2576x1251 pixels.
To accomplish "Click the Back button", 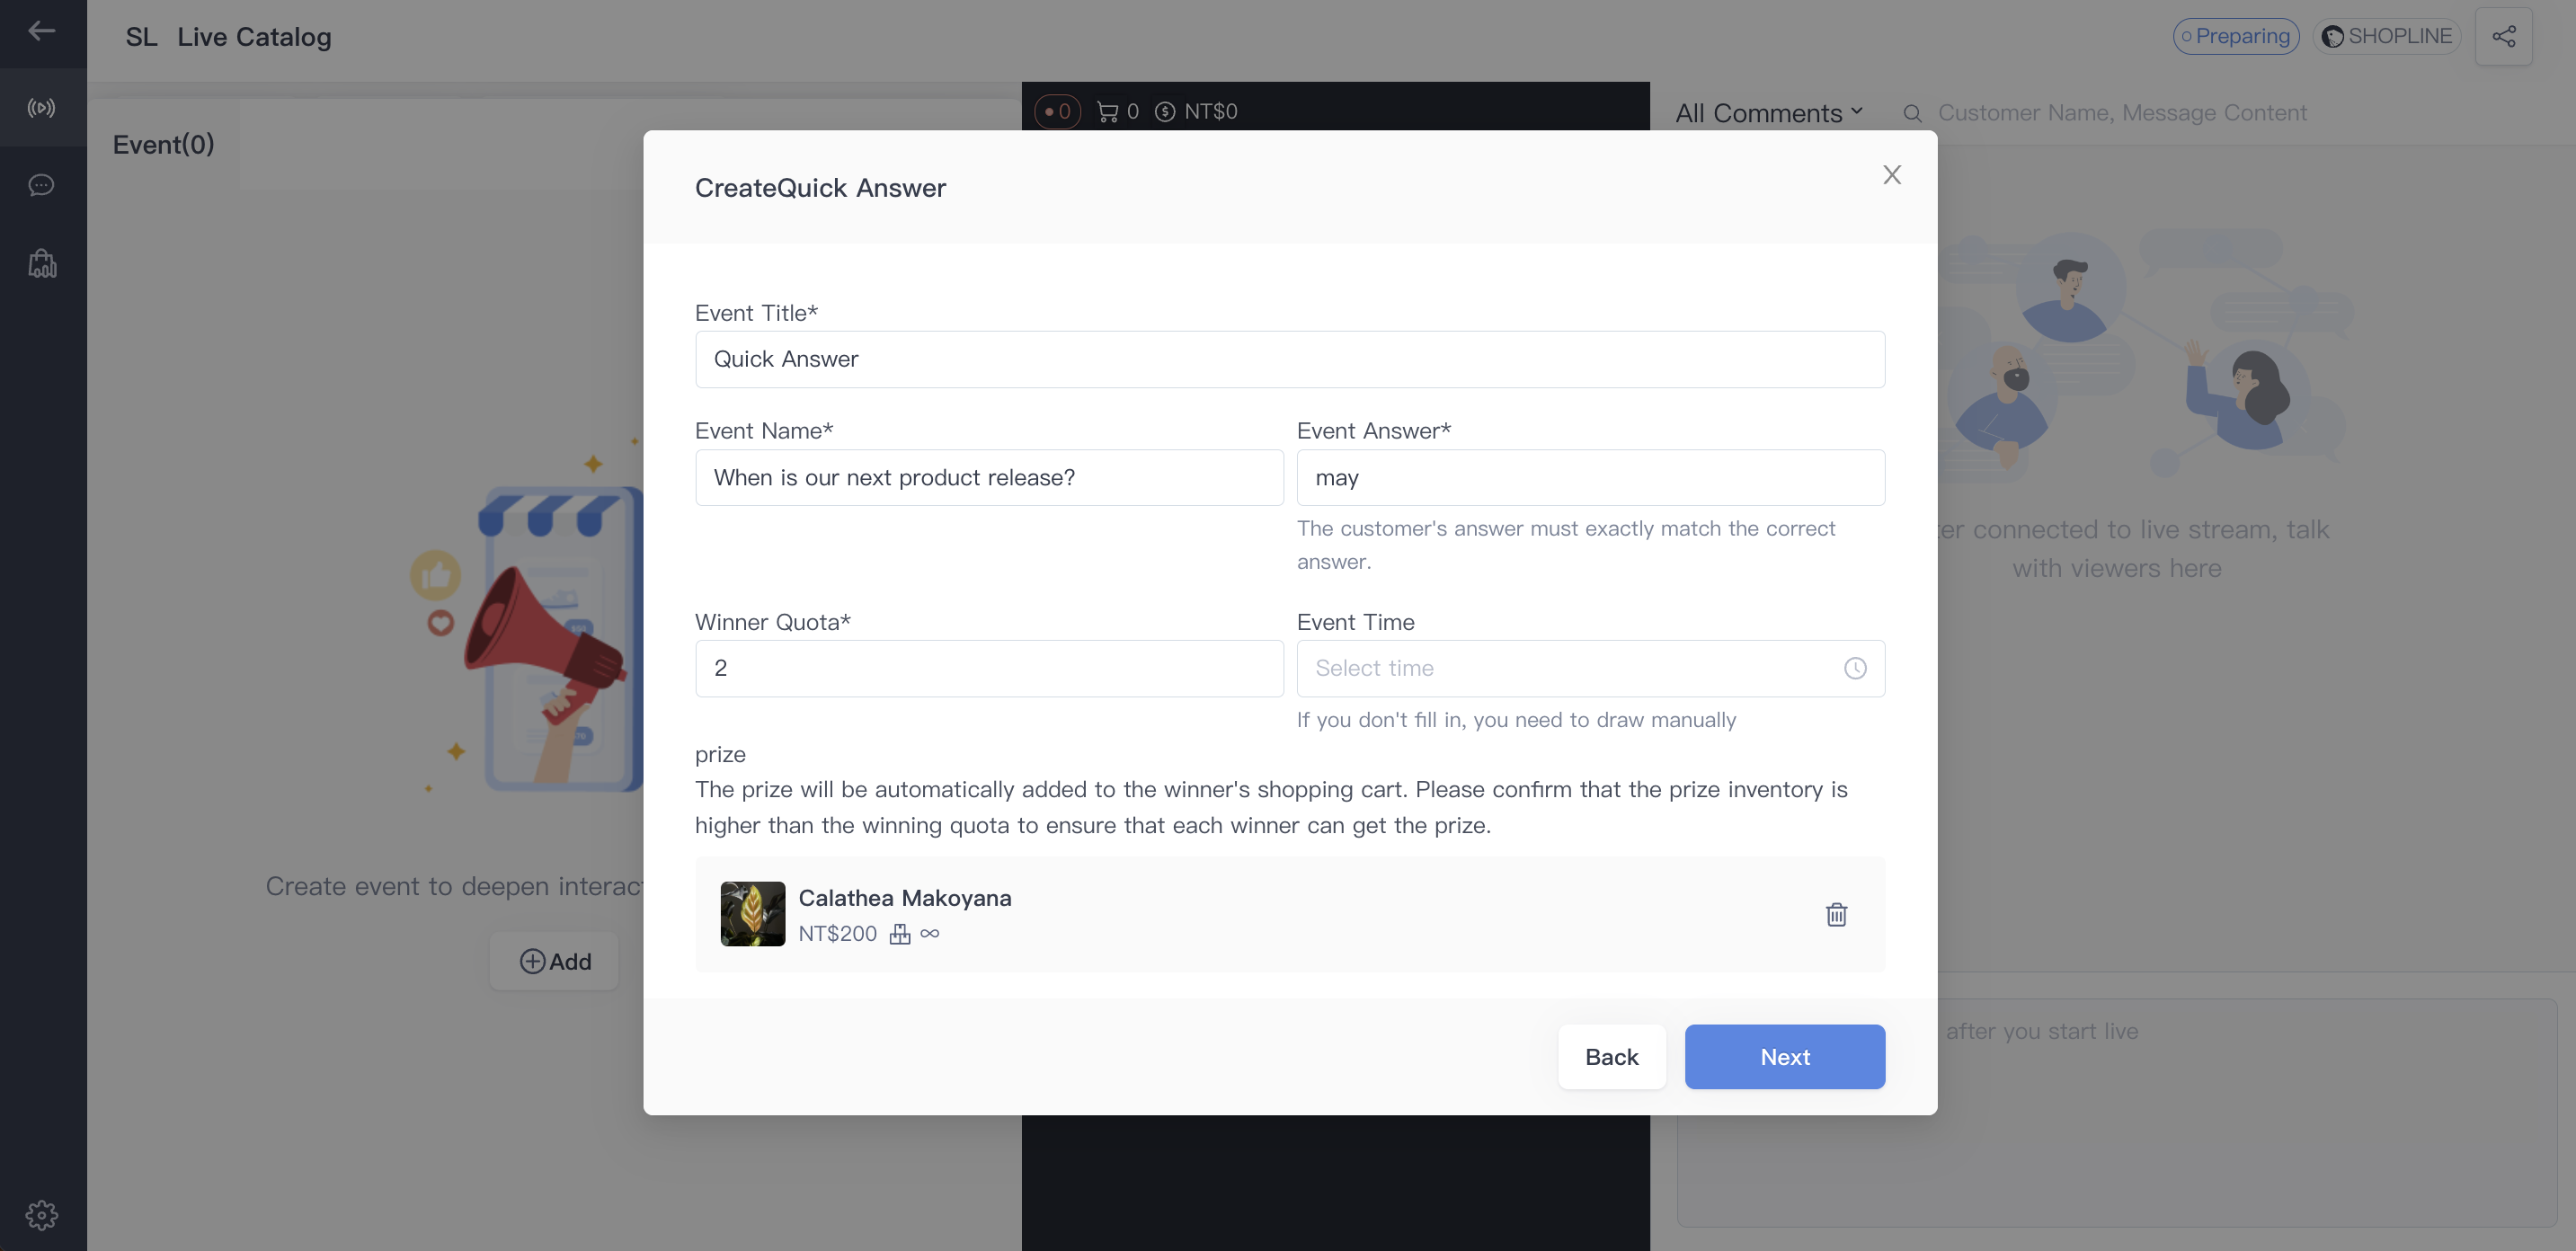I will coord(1611,1056).
